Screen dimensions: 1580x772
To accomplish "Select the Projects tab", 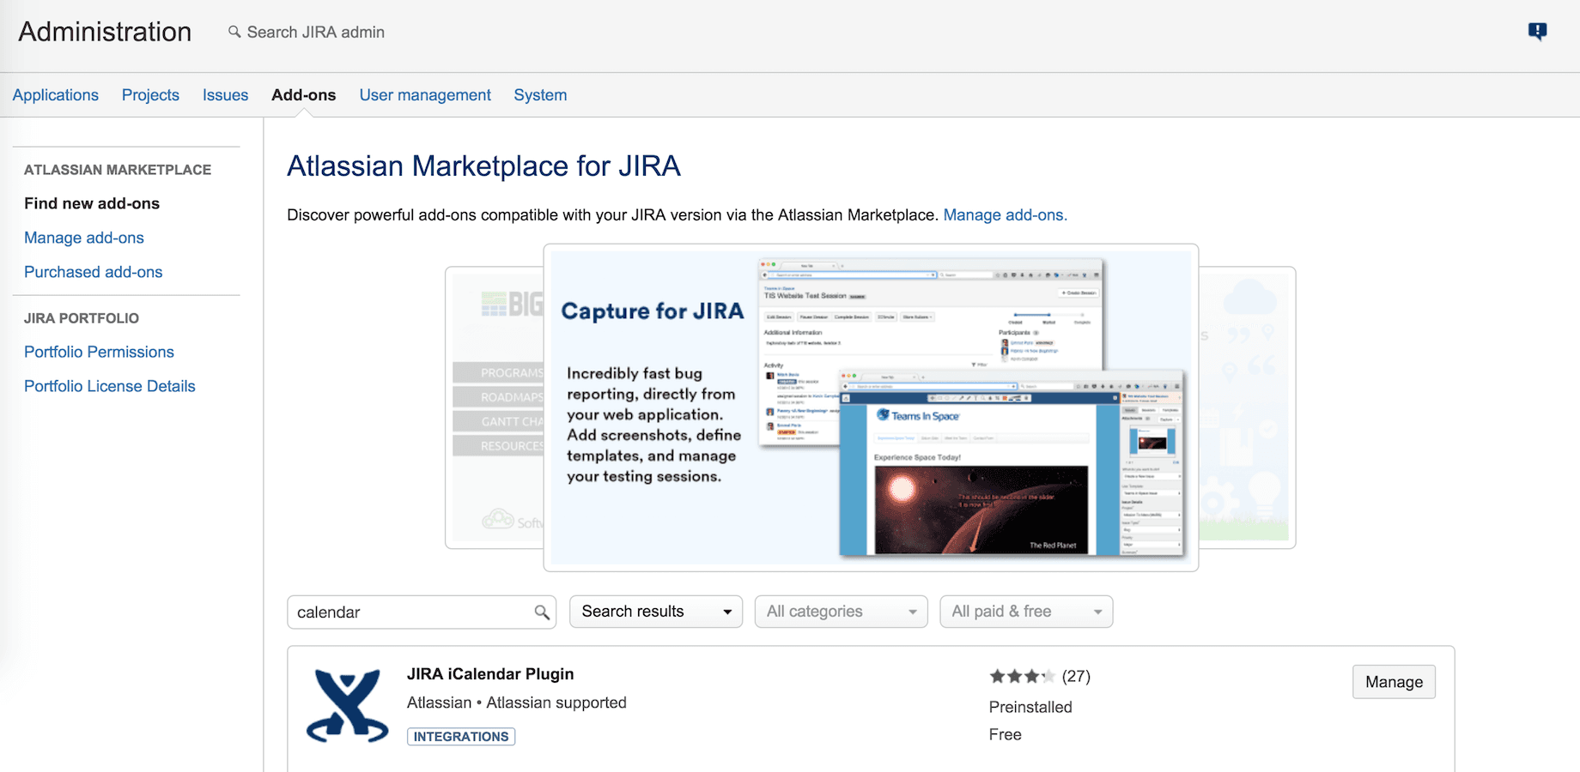I will [150, 95].
